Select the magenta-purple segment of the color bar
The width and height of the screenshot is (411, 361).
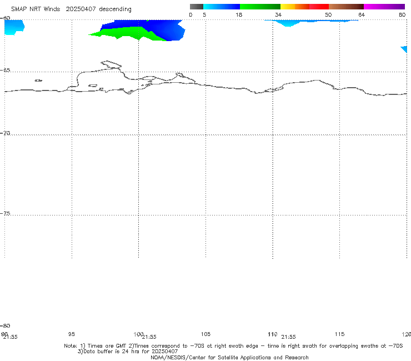coord(384,7)
